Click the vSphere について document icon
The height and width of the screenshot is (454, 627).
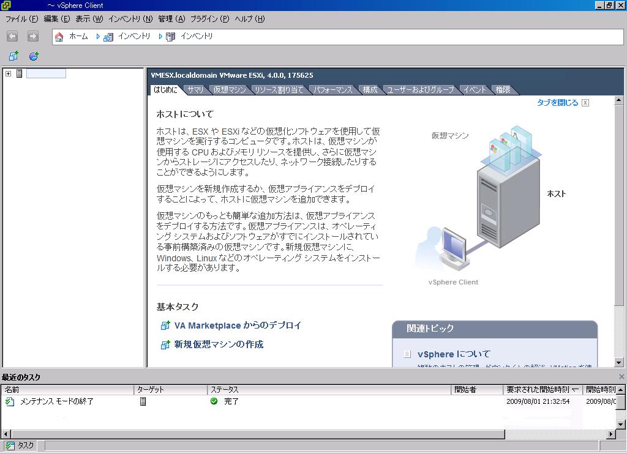pos(407,354)
